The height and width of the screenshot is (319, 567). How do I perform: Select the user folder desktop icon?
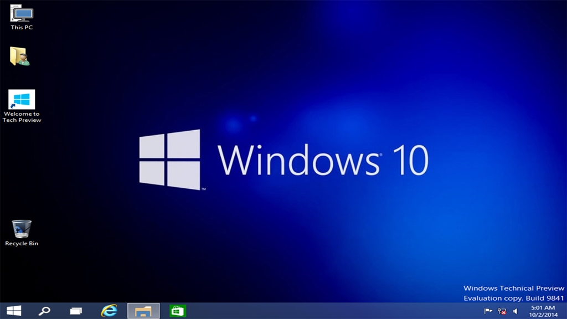click(20, 56)
